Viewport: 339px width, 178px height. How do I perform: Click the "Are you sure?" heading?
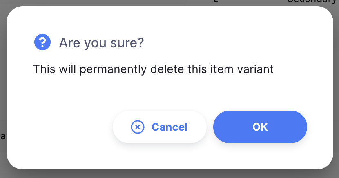[101, 43]
